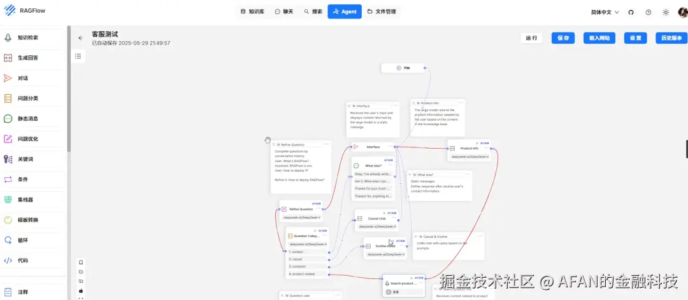
Task: Select the Interface node
Action: 373,147
